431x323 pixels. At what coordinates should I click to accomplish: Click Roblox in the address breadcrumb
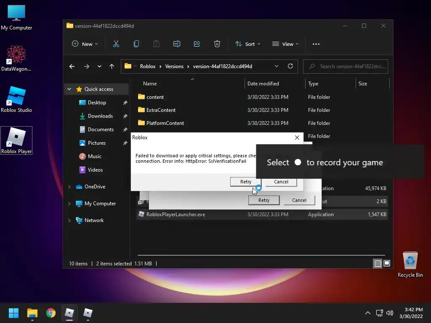[x=148, y=66]
